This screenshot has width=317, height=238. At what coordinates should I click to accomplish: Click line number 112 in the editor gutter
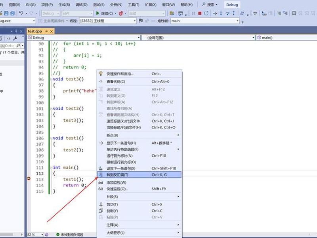pos(40,174)
